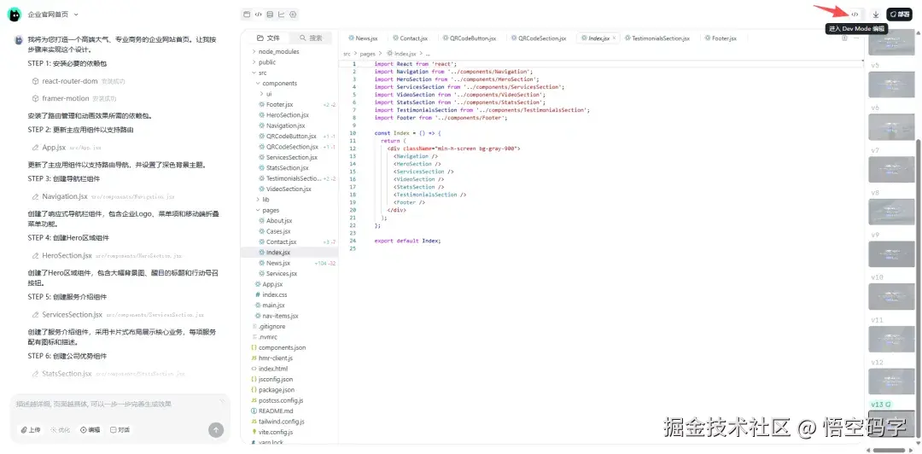Select the v6 version thumbnail

891,126
